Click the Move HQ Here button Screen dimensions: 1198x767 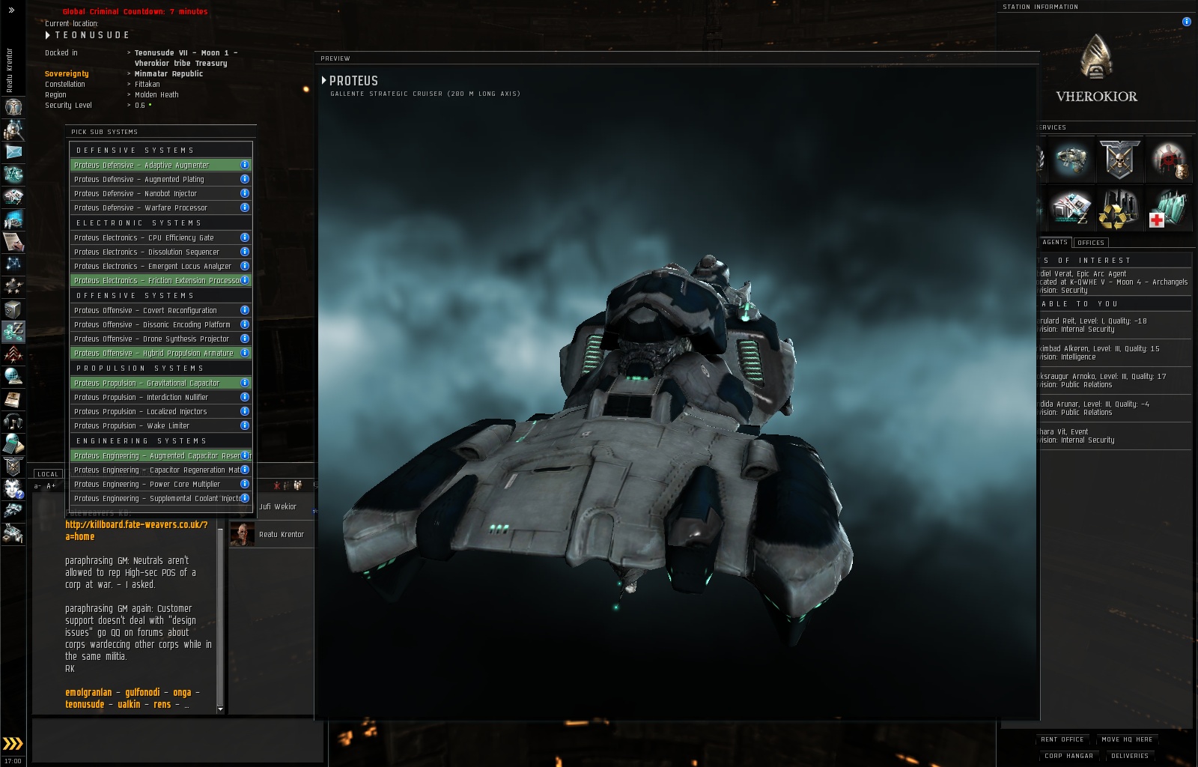pyautogui.click(x=1127, y=739)
